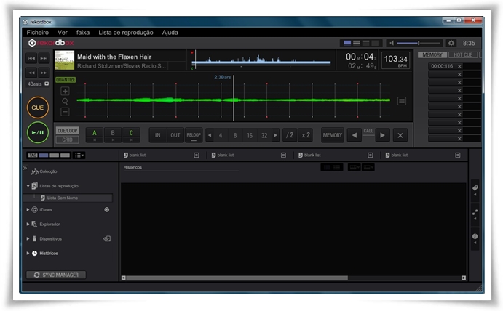Set loop OUT point

point(175,135)
